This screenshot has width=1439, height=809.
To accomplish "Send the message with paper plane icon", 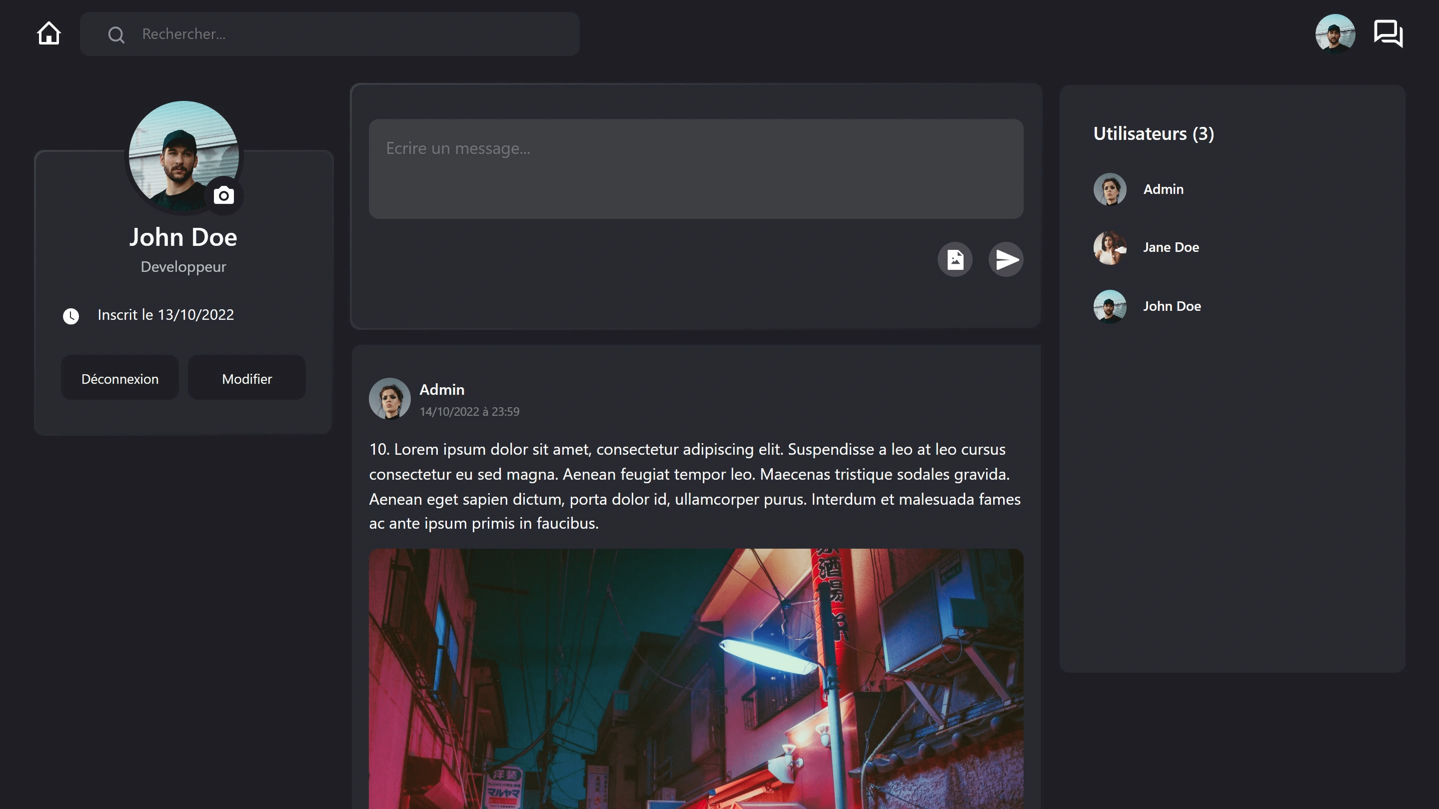I will pos(1006,260).
